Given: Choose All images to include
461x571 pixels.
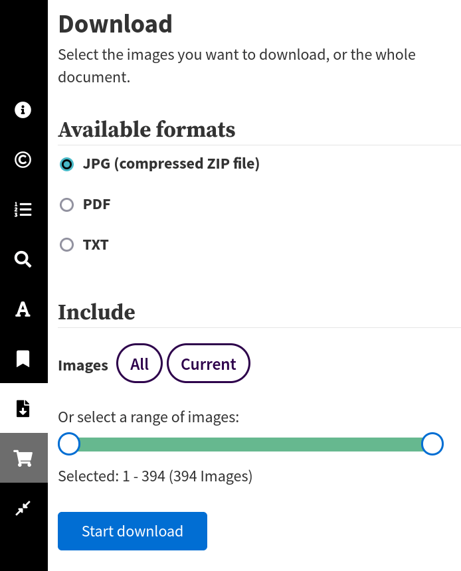Looking at the screenshot, I should (x=139, y=363).
